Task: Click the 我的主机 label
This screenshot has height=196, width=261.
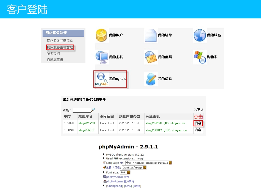Action: tap(116, 57)
